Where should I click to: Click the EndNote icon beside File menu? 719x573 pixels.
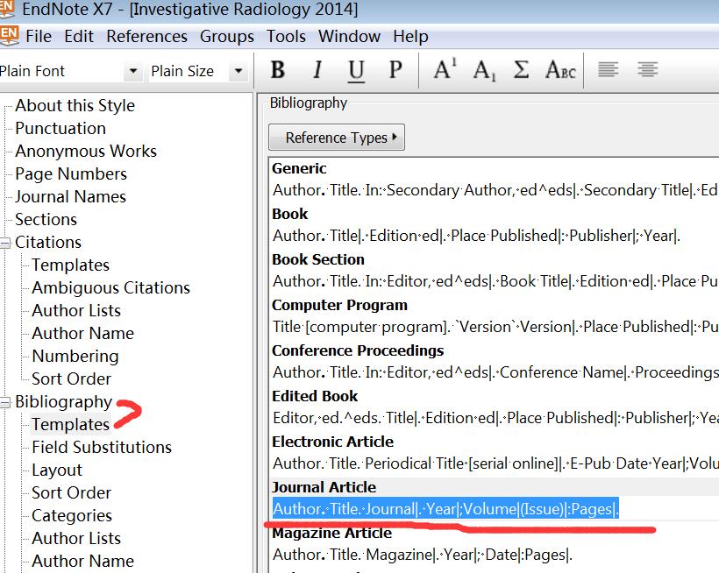coord(9,36)
